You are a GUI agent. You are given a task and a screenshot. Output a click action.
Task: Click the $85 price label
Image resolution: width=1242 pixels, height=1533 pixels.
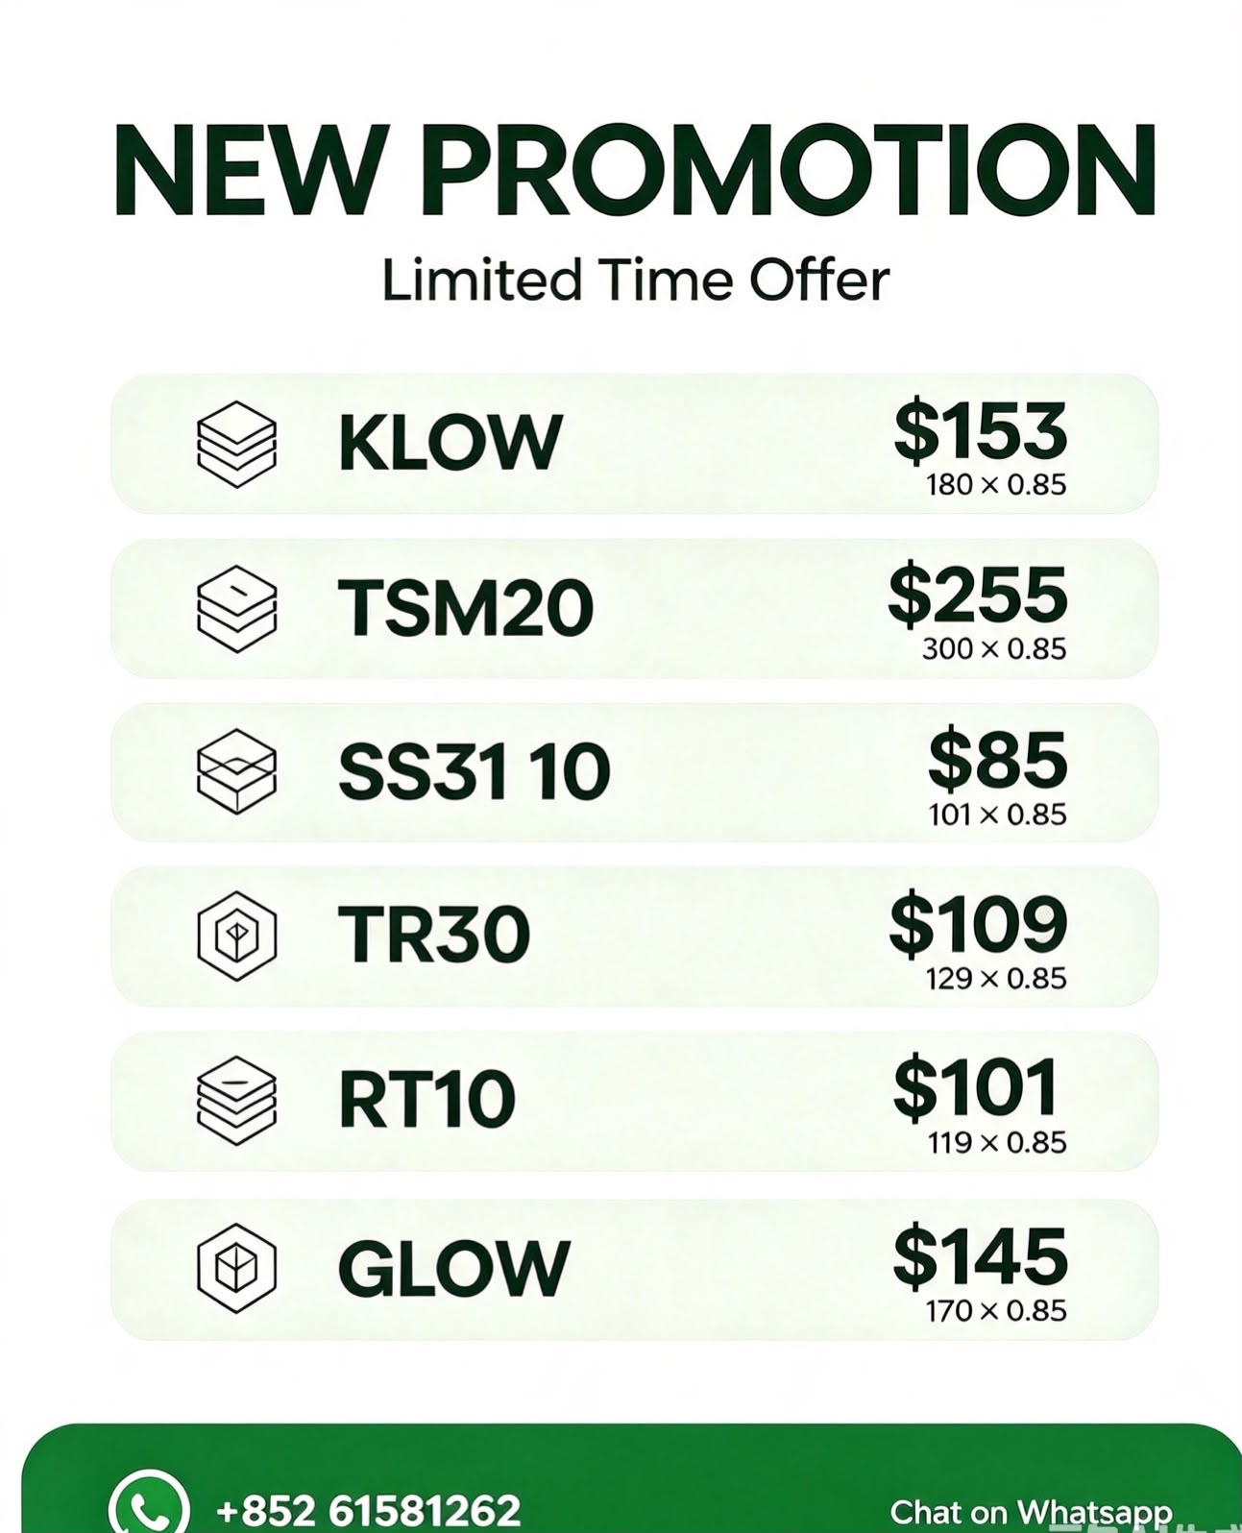(x=998, y=759)
